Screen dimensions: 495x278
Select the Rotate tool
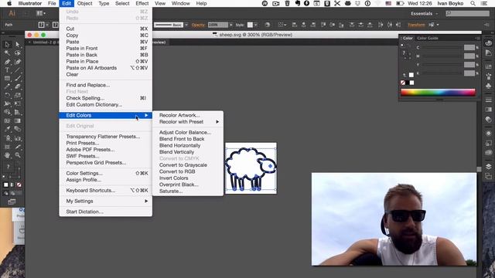click(7, 95)
